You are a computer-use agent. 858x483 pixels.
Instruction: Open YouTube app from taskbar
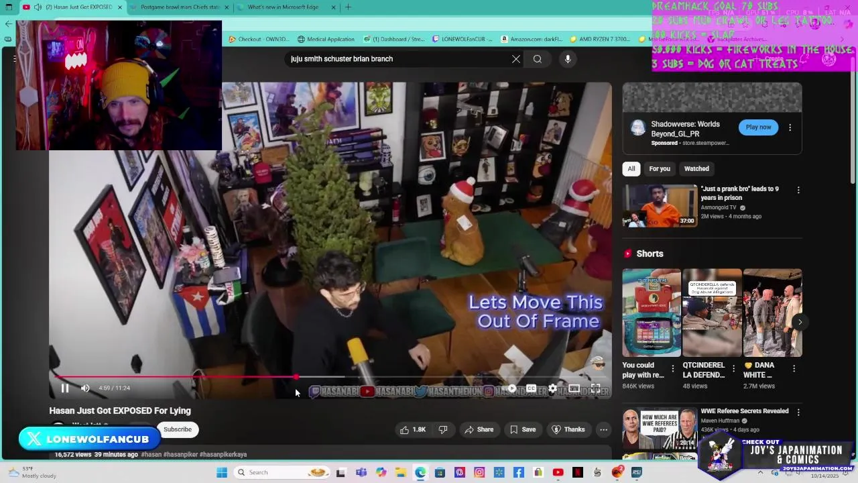coord(558,472)
